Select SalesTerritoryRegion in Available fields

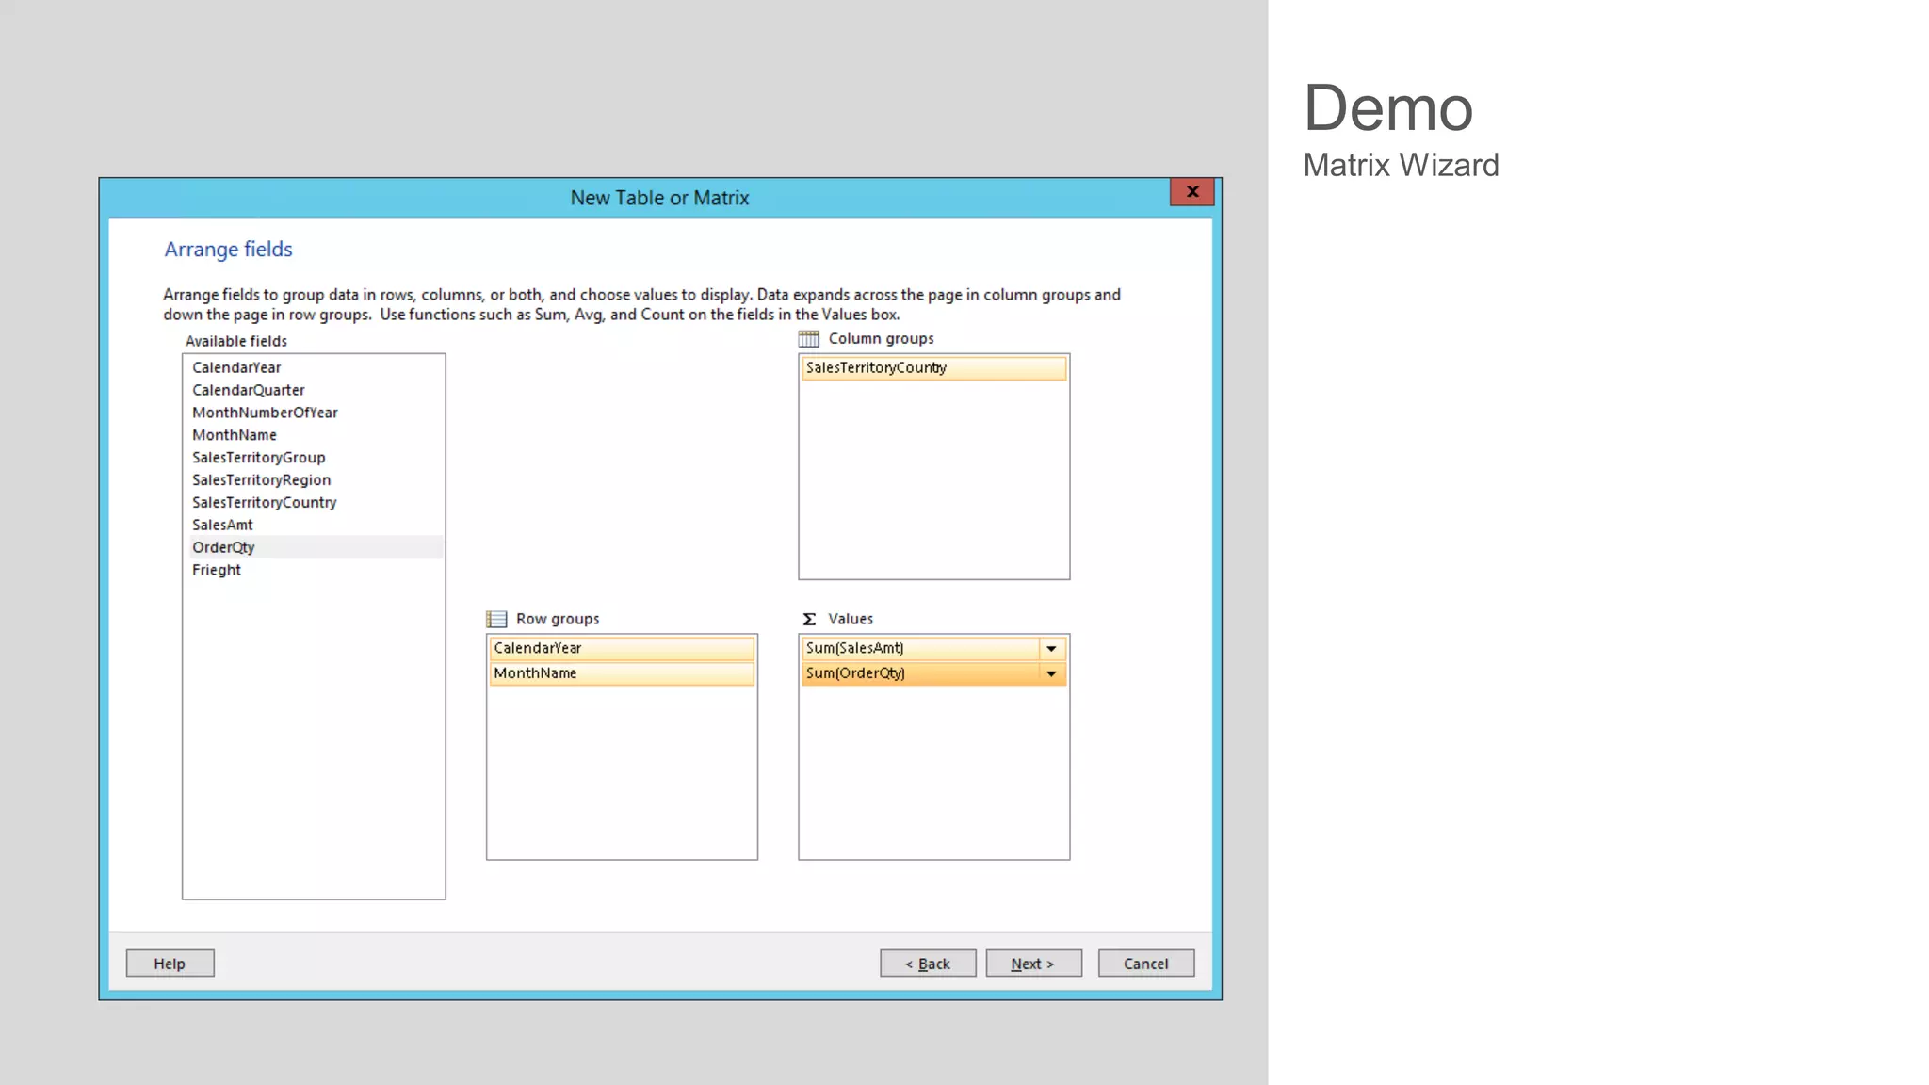(x=314, y=480)
